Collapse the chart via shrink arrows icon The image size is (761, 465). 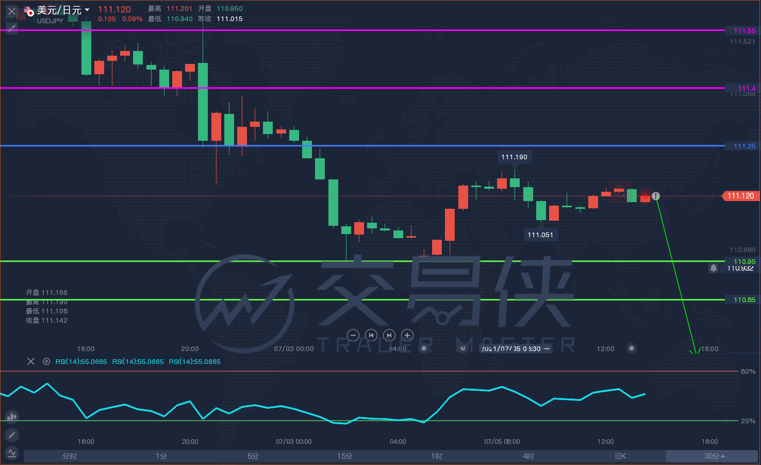[x=11, y=28]
